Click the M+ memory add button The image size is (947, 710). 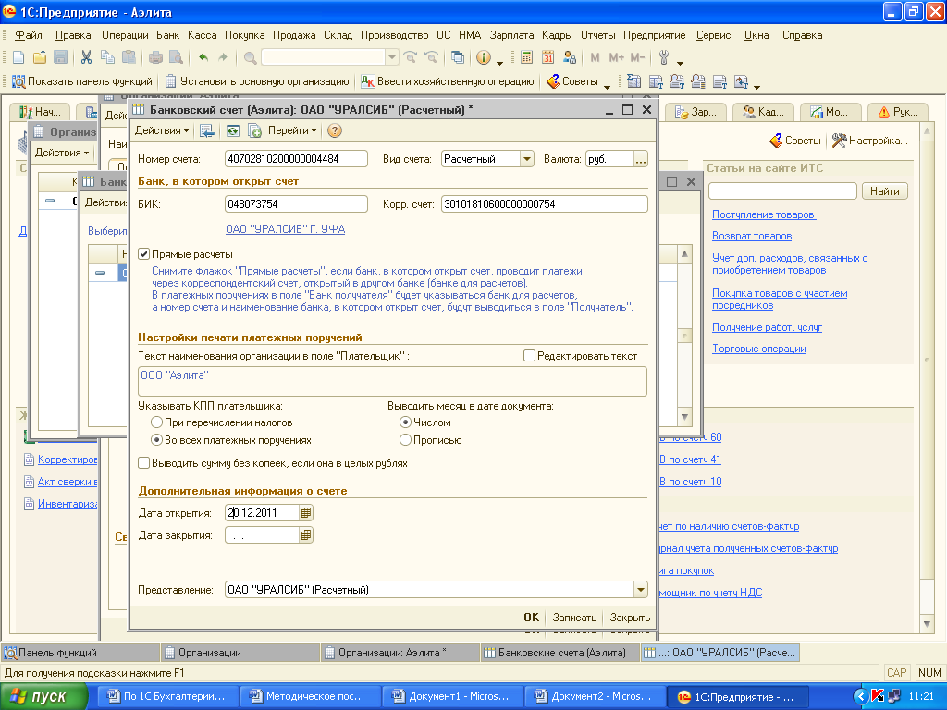coord(617,58)
